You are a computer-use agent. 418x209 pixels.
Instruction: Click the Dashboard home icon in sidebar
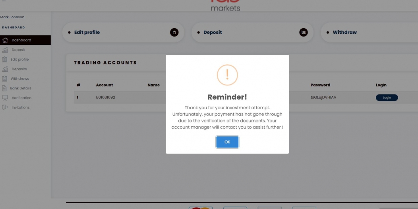(x=5, y=40)
